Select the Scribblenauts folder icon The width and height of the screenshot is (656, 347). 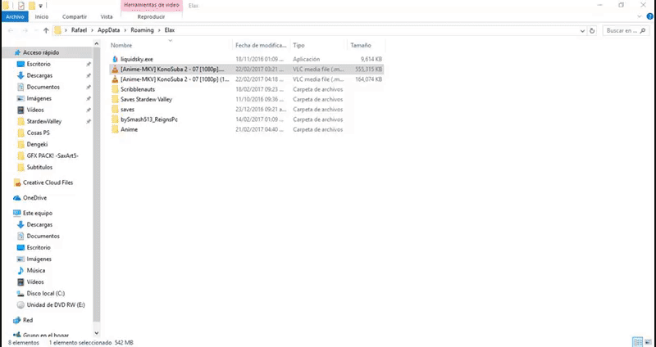[x=116, y=89]
